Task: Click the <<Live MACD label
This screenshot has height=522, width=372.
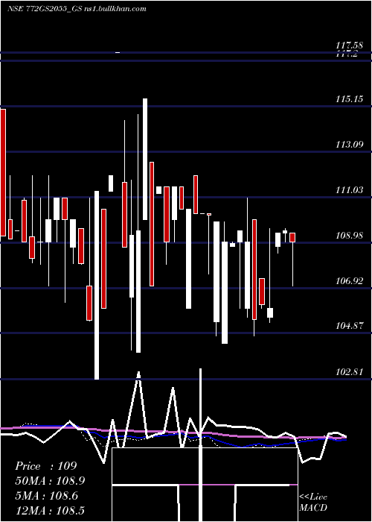Action: tap(313, 502)
